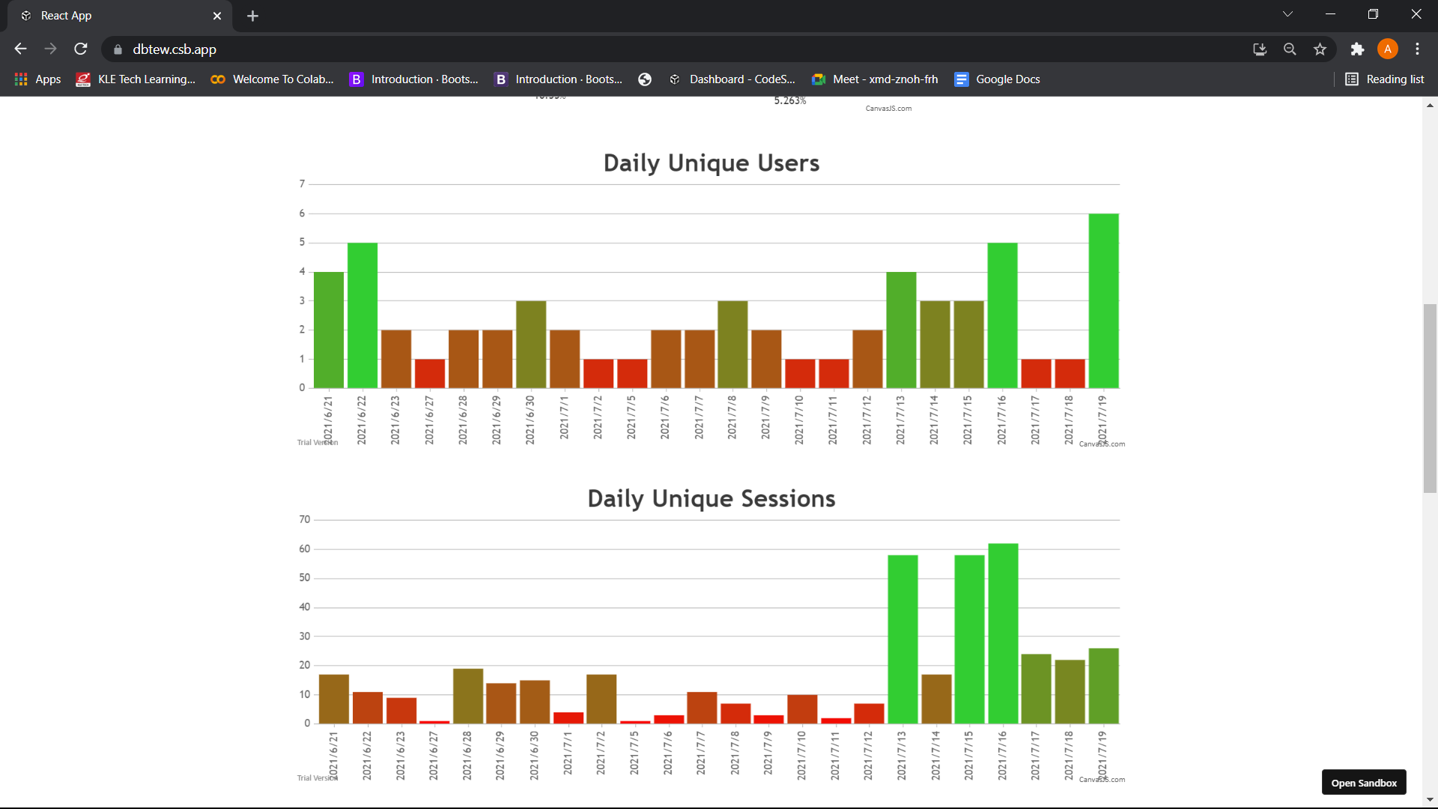Click the 2021/6/28 bar in Daily Unique Sessions
This screenshot has height=809, width=1438.
468,696
